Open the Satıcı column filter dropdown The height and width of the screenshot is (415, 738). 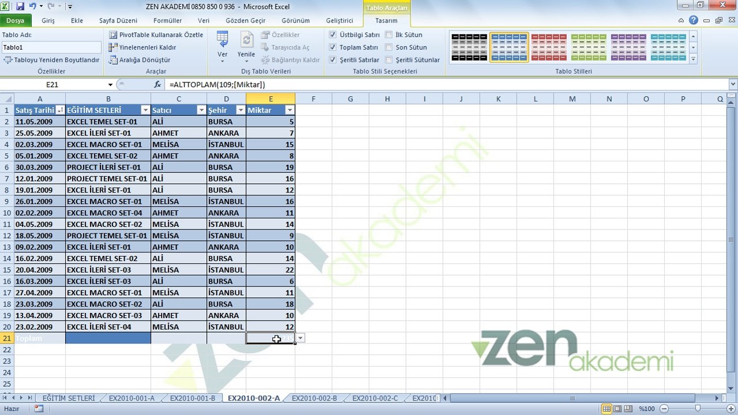coord(201,110)
